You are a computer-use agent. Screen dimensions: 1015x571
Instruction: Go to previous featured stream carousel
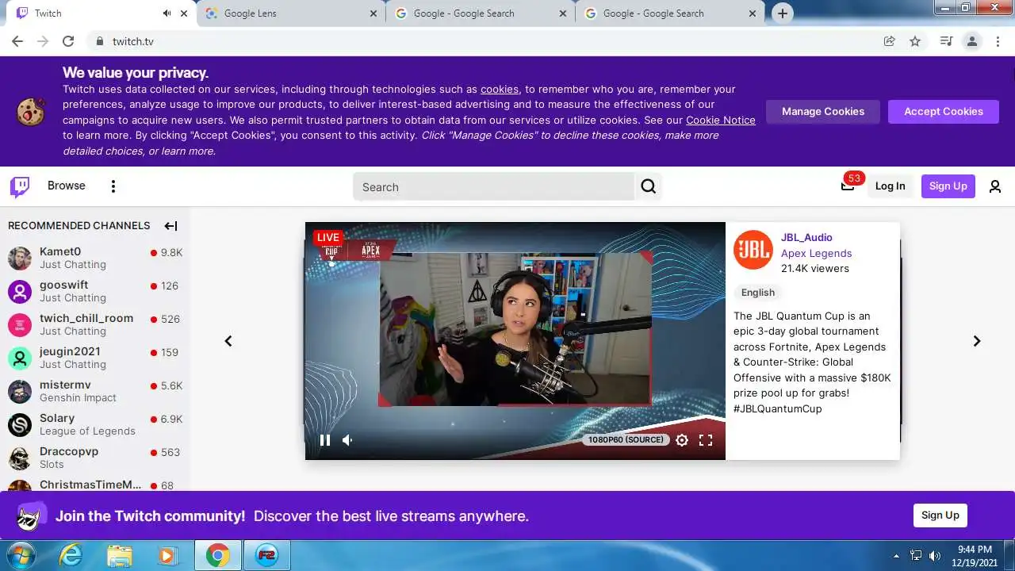[228, 341]
